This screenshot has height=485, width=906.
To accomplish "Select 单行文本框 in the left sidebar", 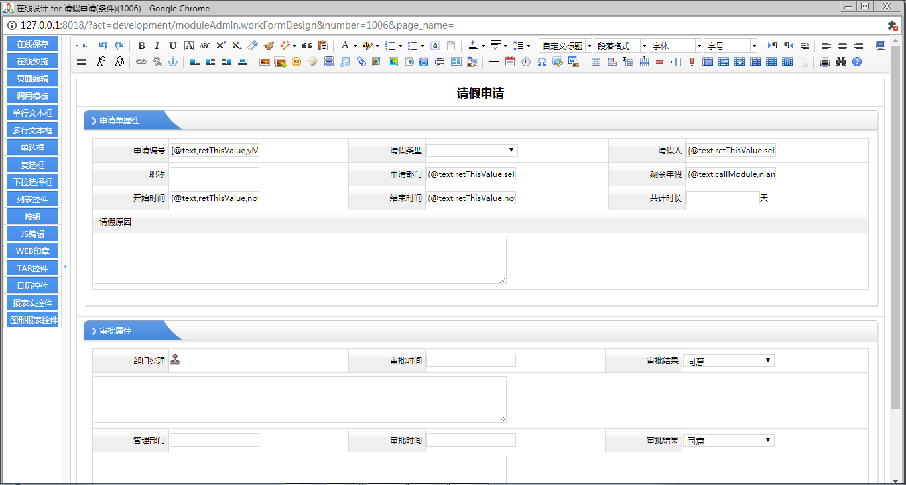I will [x=32, y=113].
